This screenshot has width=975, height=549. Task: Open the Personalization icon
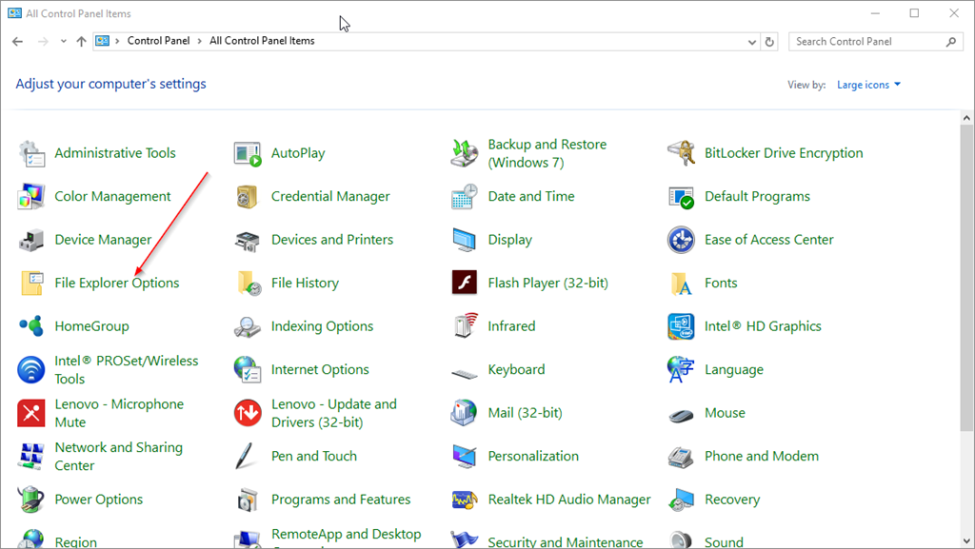(x=464, y=457)
